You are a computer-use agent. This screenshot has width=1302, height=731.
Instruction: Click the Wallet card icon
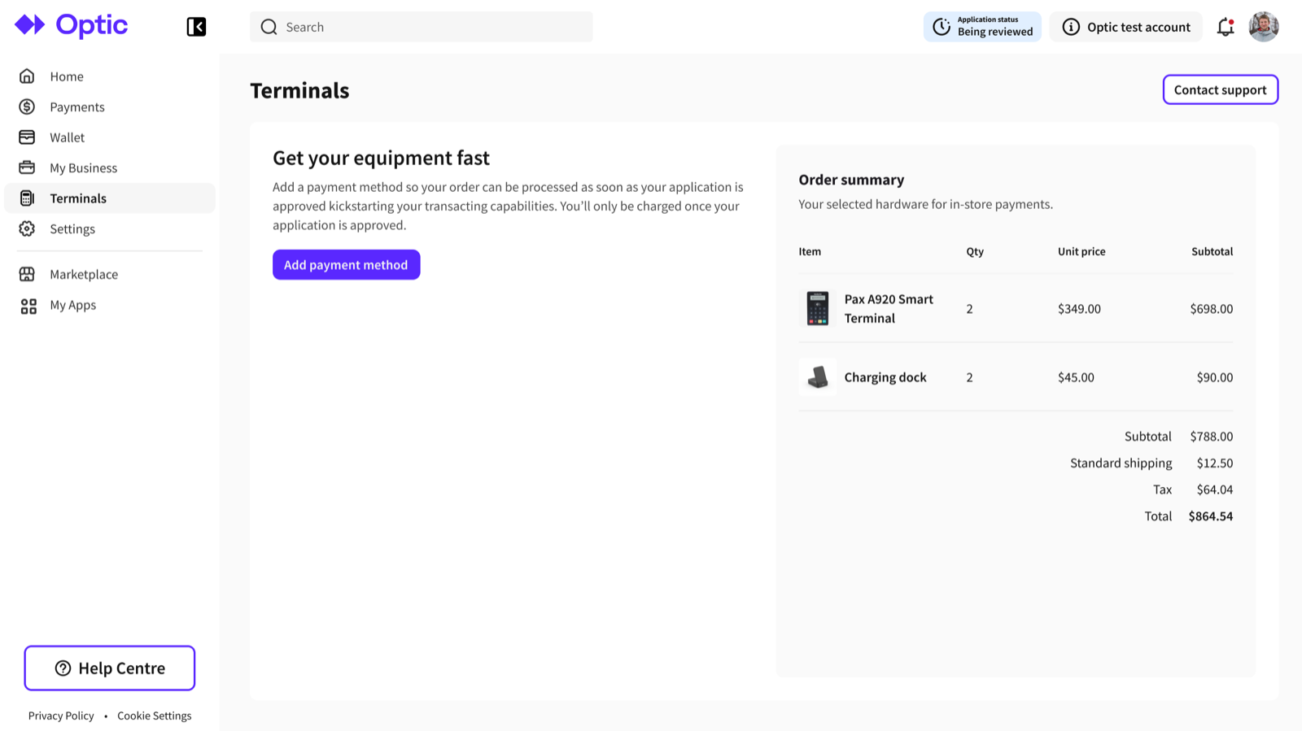27,137
